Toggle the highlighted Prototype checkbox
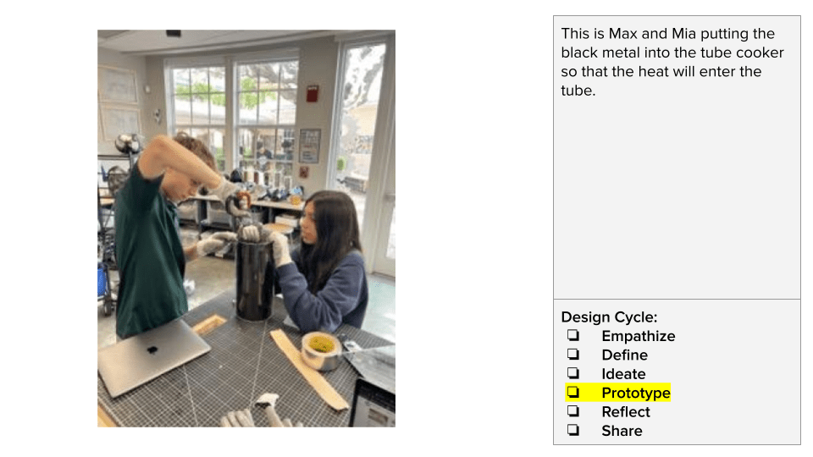This screenshot has width=813, height=457. click(x=573, y=392)
